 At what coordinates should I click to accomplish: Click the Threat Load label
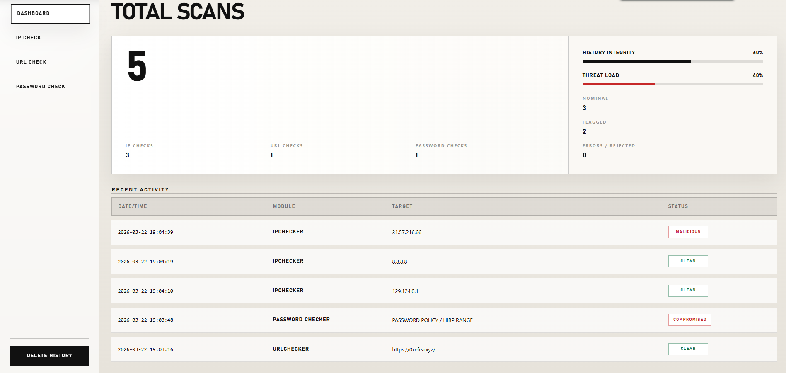click(600, 75)
